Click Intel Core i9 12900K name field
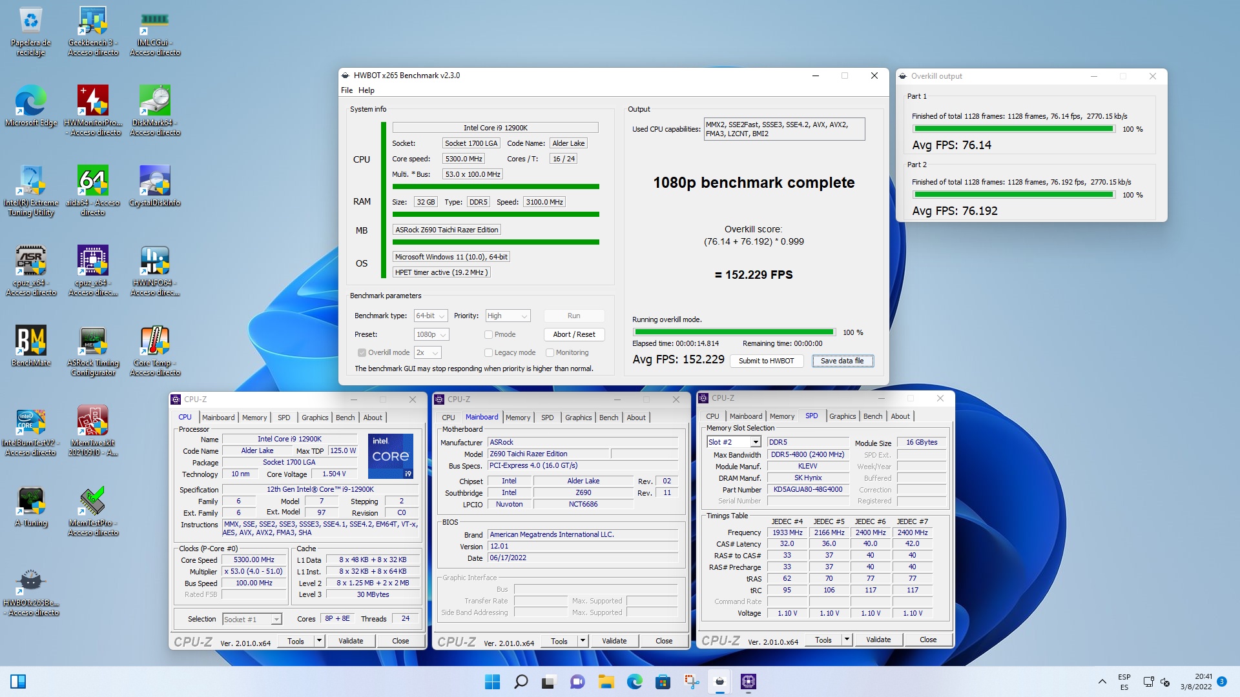The width and height of the screenshot is (1240, 697). (495, 128)
